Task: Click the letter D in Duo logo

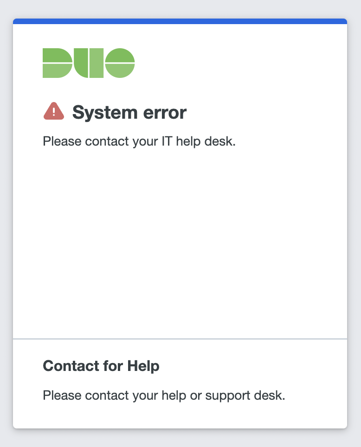Action: point(58,63)
